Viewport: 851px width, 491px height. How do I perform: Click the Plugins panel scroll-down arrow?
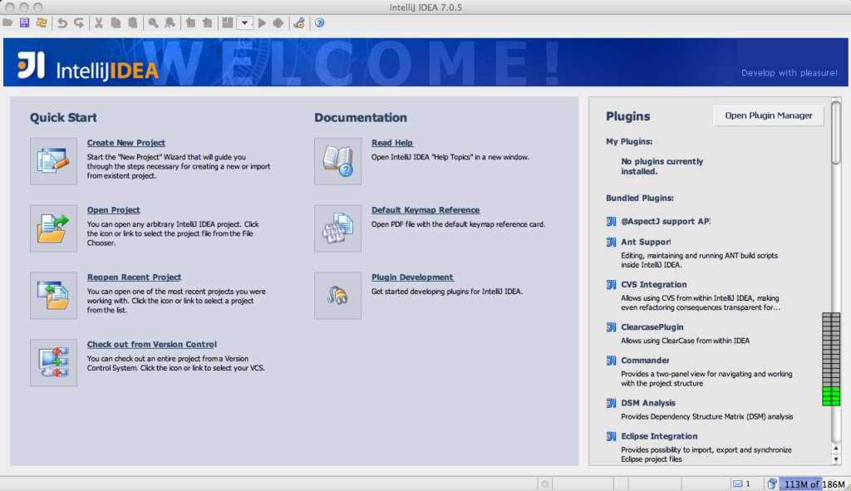[x=836, y=459]
